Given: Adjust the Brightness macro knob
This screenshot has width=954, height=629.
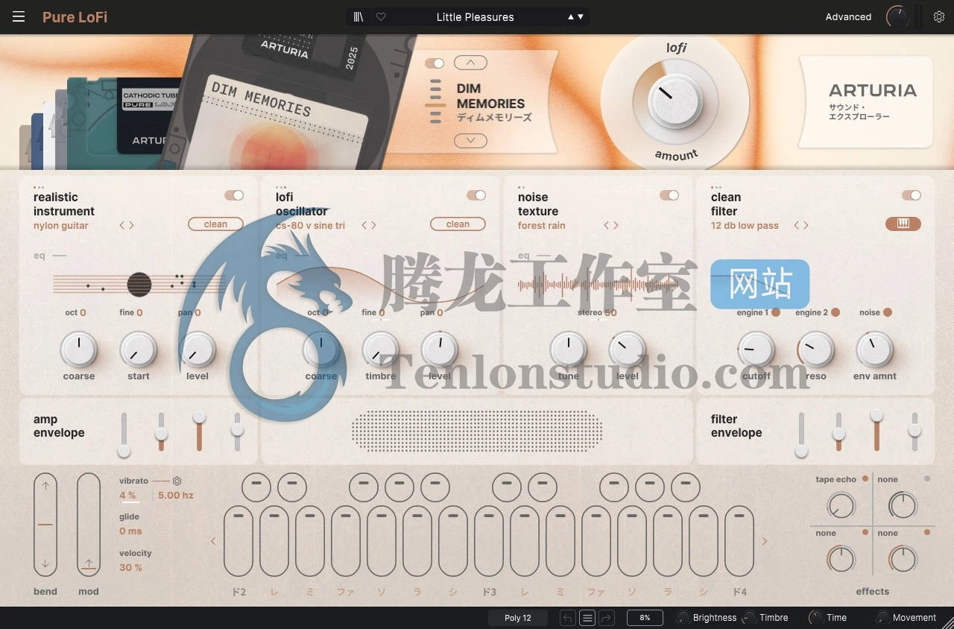Looking at the screenshot, I should pyautogui.click(x=683, y=617).
